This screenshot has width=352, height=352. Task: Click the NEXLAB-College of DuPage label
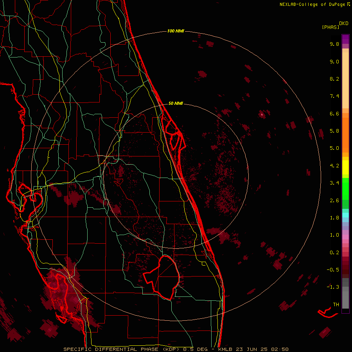point(312,4)
